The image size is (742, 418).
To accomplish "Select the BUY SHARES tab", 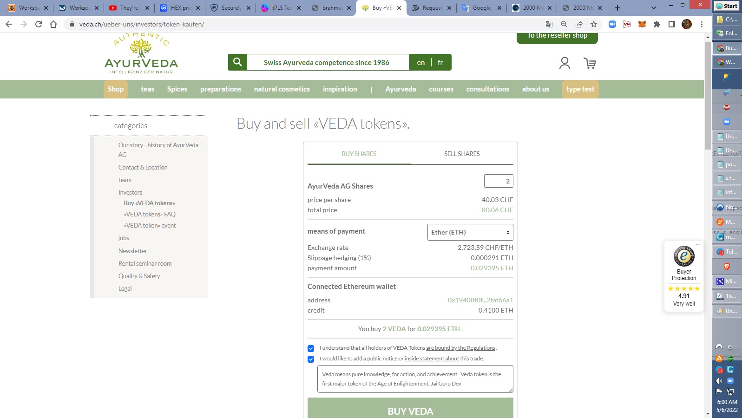I will [359, 154].
